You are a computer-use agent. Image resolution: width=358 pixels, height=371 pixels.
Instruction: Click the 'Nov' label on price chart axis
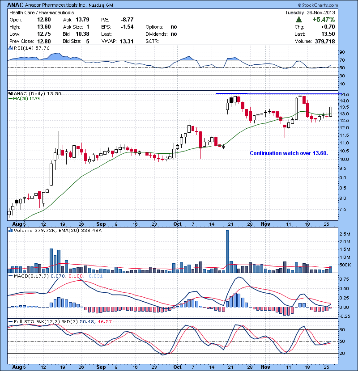pos(265,224)
